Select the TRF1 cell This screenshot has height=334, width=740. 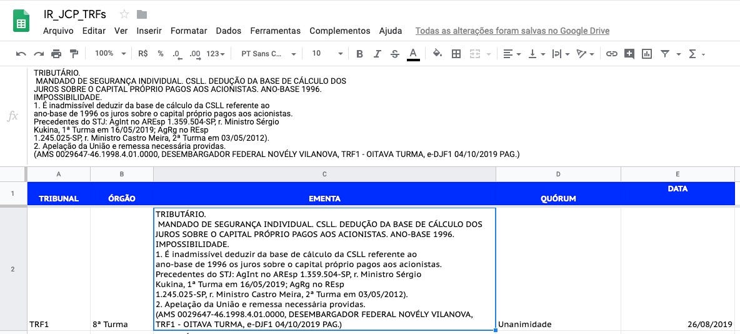point(59,270)
